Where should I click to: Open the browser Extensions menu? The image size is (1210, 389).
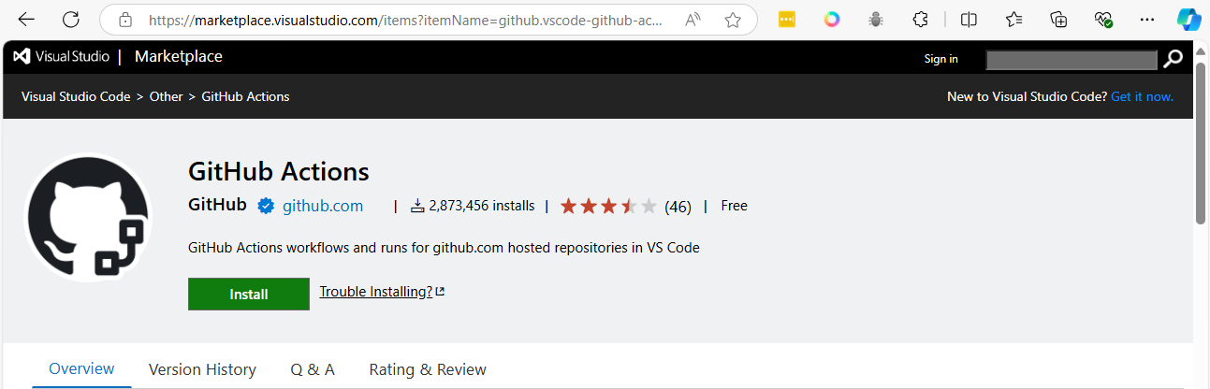pyautogui.click(x=921, y=20)
